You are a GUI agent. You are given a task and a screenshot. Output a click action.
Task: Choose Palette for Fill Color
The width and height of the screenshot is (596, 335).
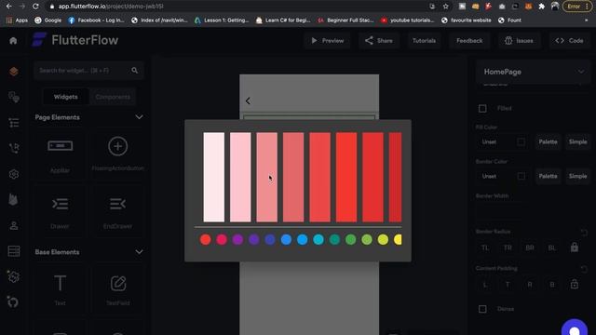coord(548,142)
